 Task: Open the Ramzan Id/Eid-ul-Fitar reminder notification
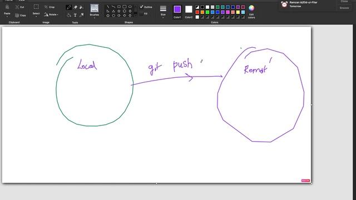[303, 4]
